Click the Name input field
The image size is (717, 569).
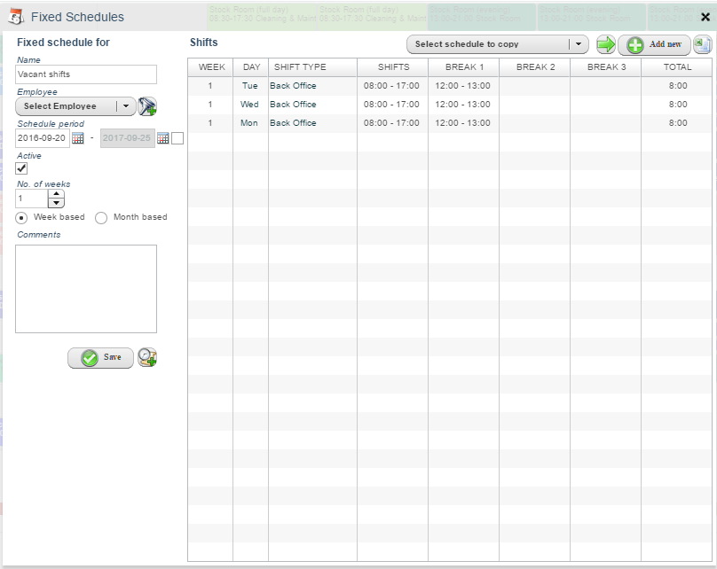(86, 74)
